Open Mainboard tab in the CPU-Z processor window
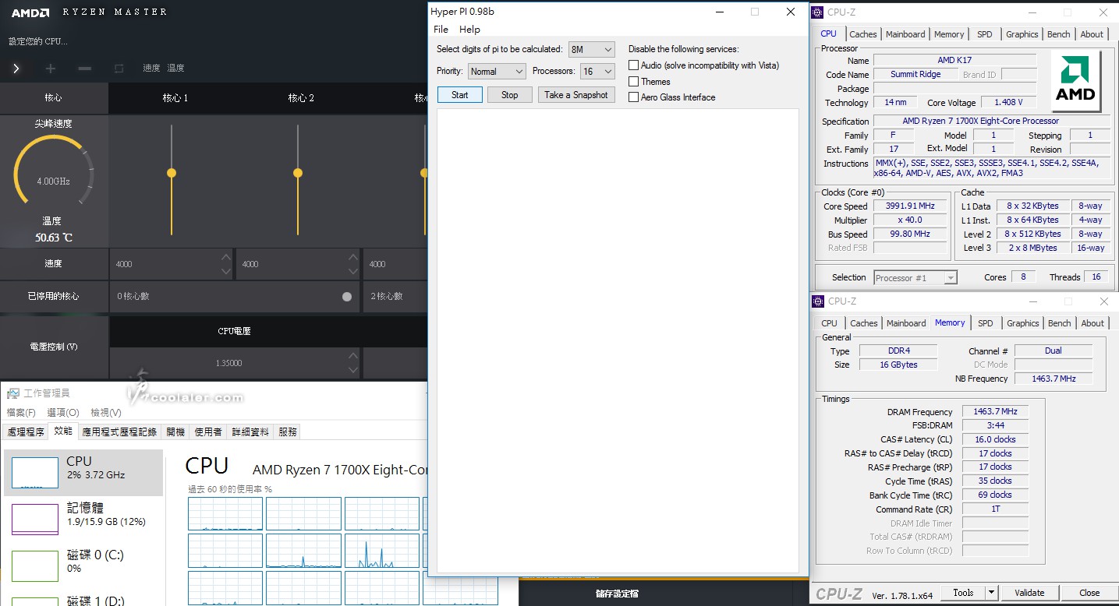This screenshot has height=606, width=1119. 905,34
